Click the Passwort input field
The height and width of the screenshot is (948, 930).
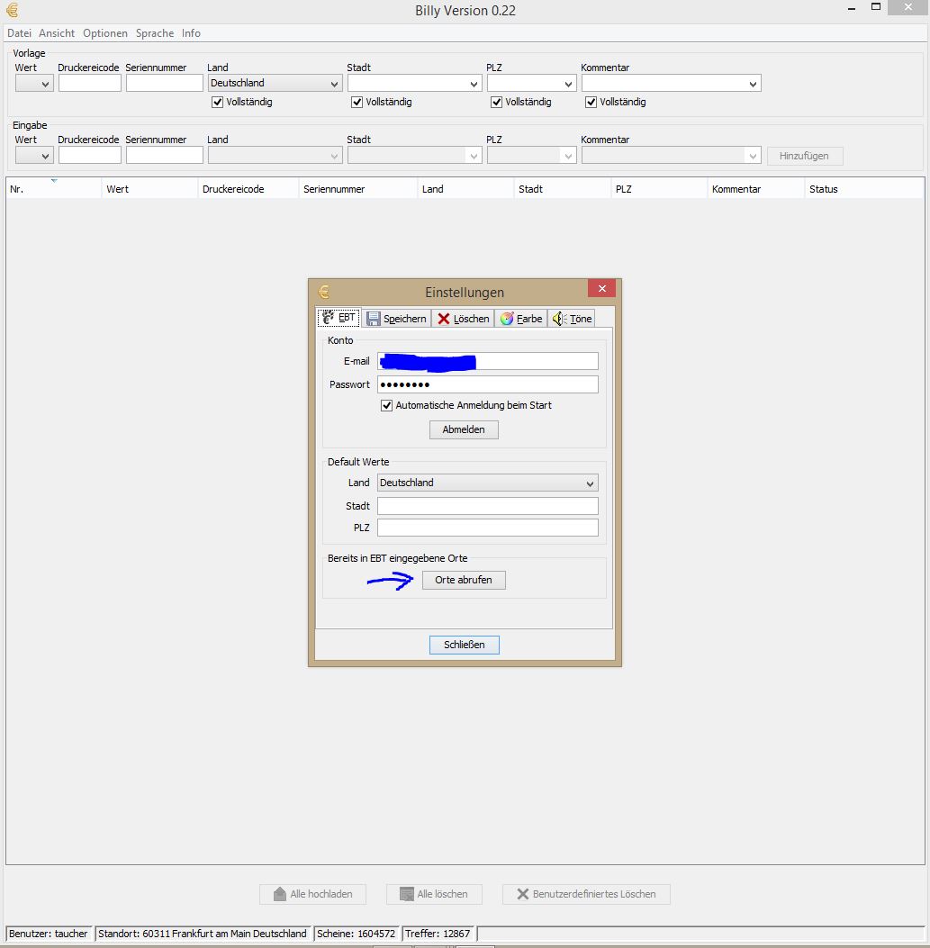(487, 385)
